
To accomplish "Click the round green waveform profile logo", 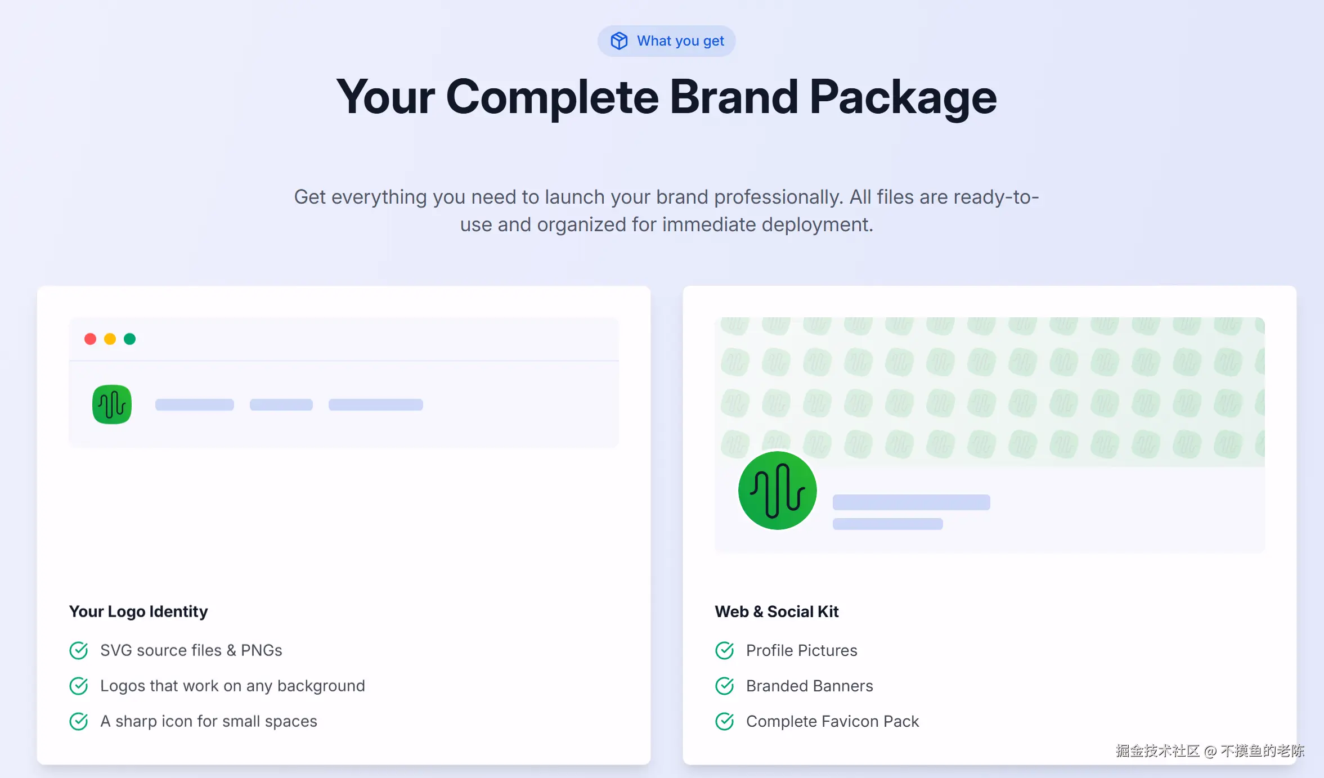I will [777, 491].
